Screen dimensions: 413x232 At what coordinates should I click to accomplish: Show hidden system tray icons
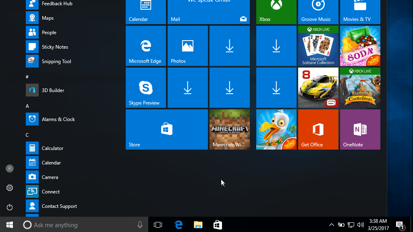(x=332, y=225)
